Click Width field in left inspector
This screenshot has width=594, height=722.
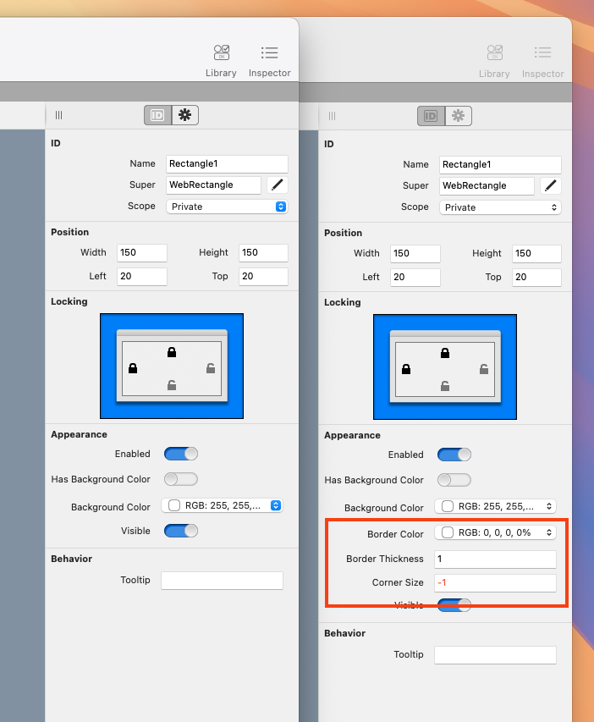click(x=142, y=253)
